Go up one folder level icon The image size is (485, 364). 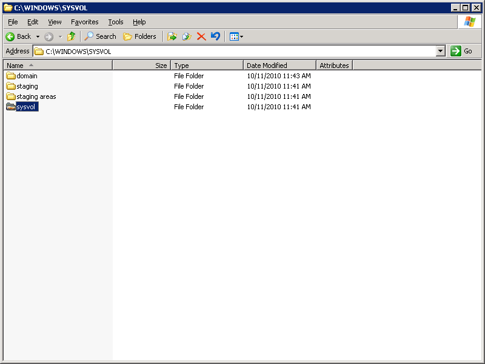72,36
